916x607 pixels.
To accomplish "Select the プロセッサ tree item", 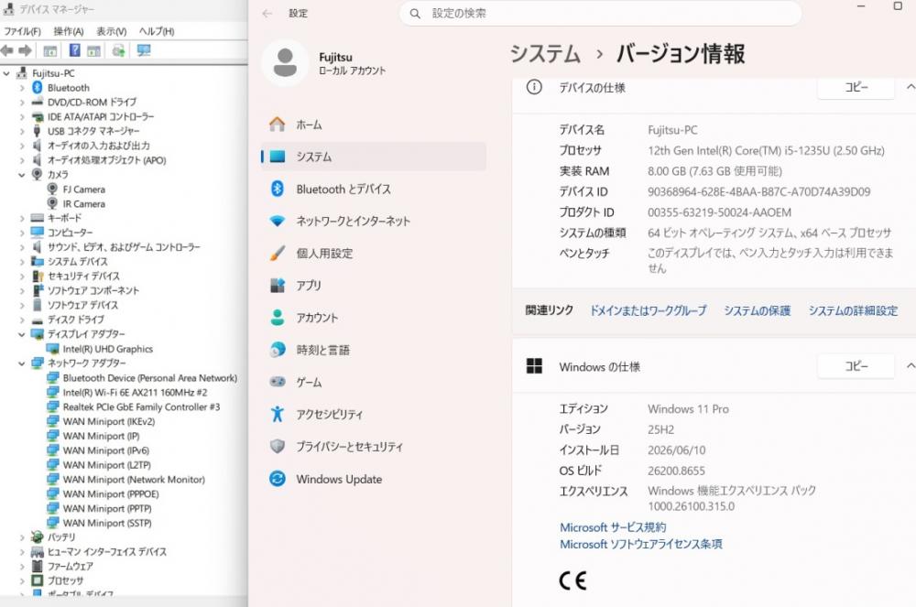I will pyautogui.click(x=65, y=580).
